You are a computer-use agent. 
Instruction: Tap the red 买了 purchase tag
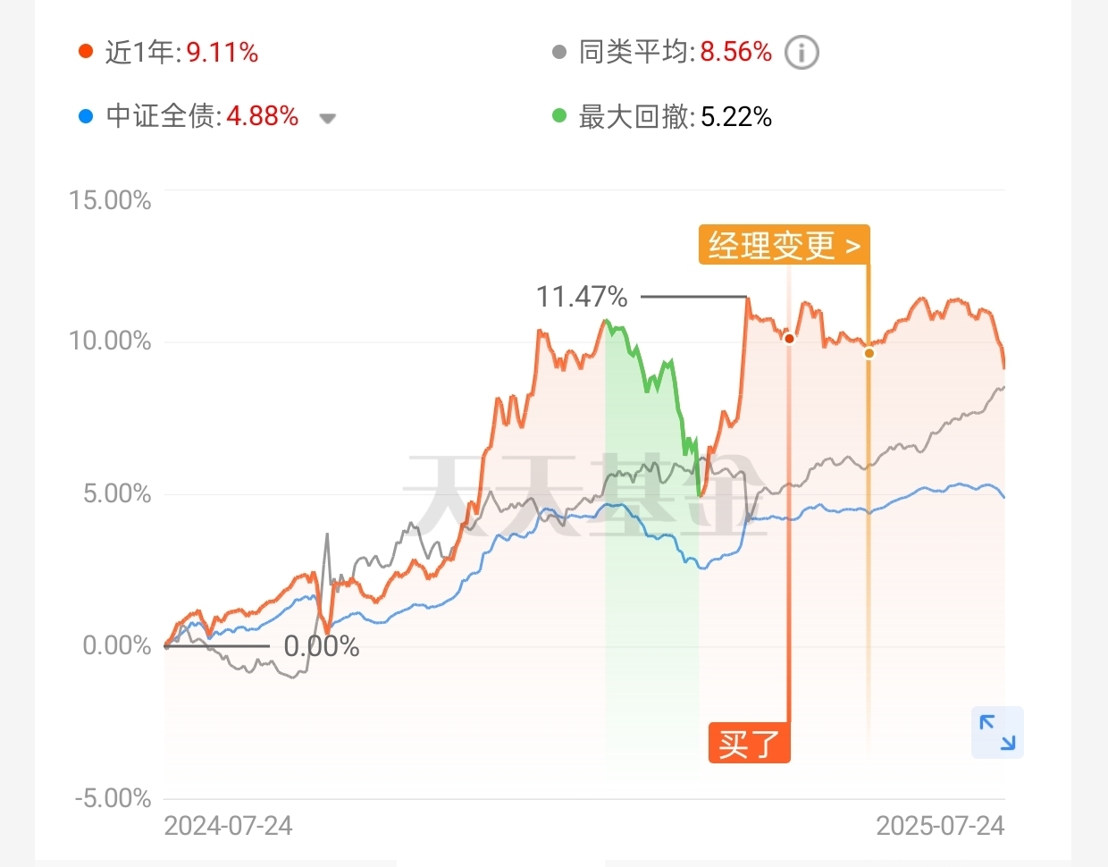coord(749,743)
